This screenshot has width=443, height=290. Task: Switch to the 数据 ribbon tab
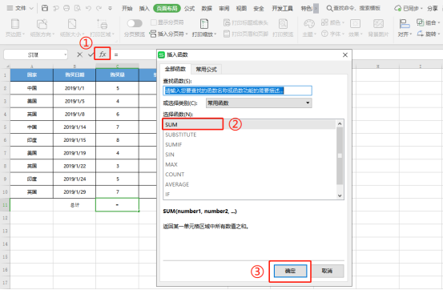click(x=207, y=9)
